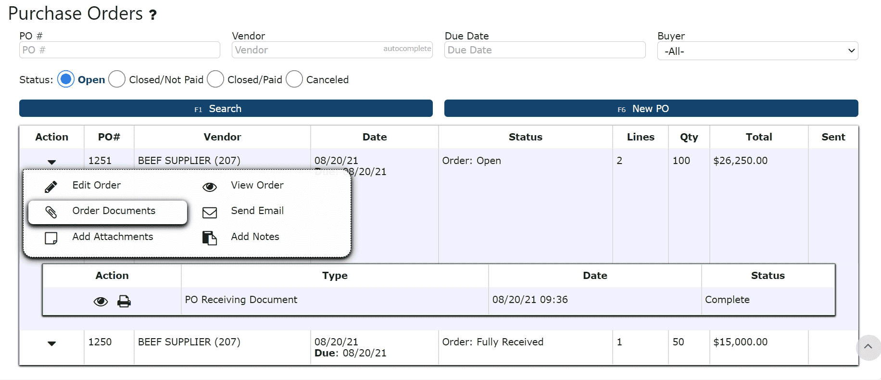
Task: Expand action menu arrow for PO 1250
Action: point(52,343)
